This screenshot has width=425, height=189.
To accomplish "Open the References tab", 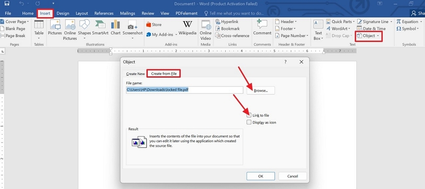I will pyautogui.click(x=104, y=13).
